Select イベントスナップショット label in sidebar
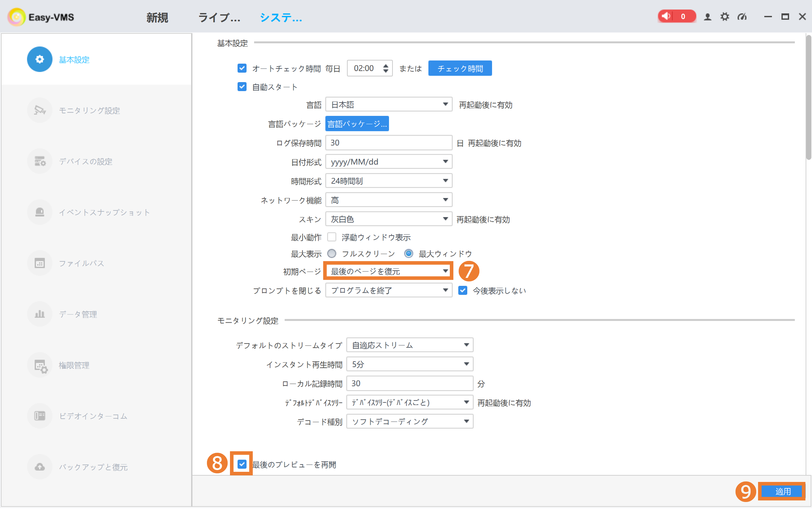812x522 pixels. point(105,212)
